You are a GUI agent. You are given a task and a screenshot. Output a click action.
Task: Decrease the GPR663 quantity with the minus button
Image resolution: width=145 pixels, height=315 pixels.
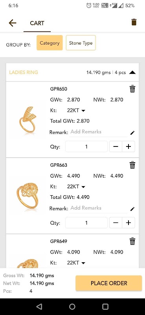pos(116,222)
